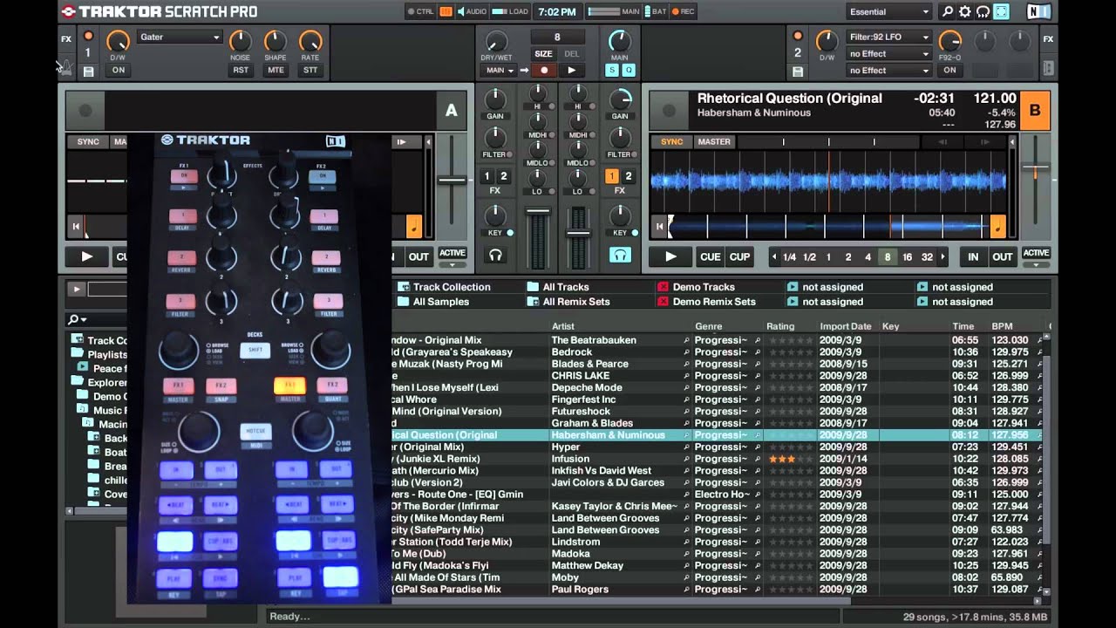Click the CUP button on deck B
The height and width of the screenshot is (628, 1116).
(739, 256)
